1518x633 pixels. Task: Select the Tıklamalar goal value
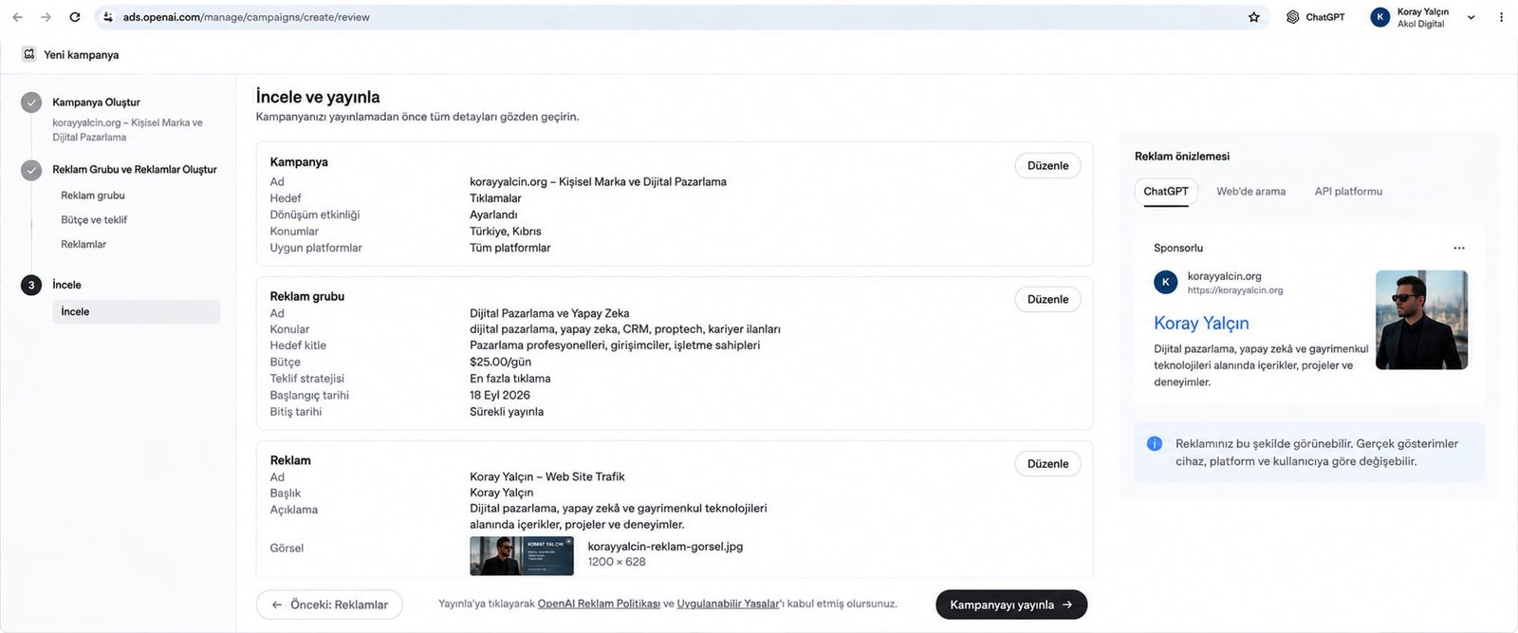(495, 198)
